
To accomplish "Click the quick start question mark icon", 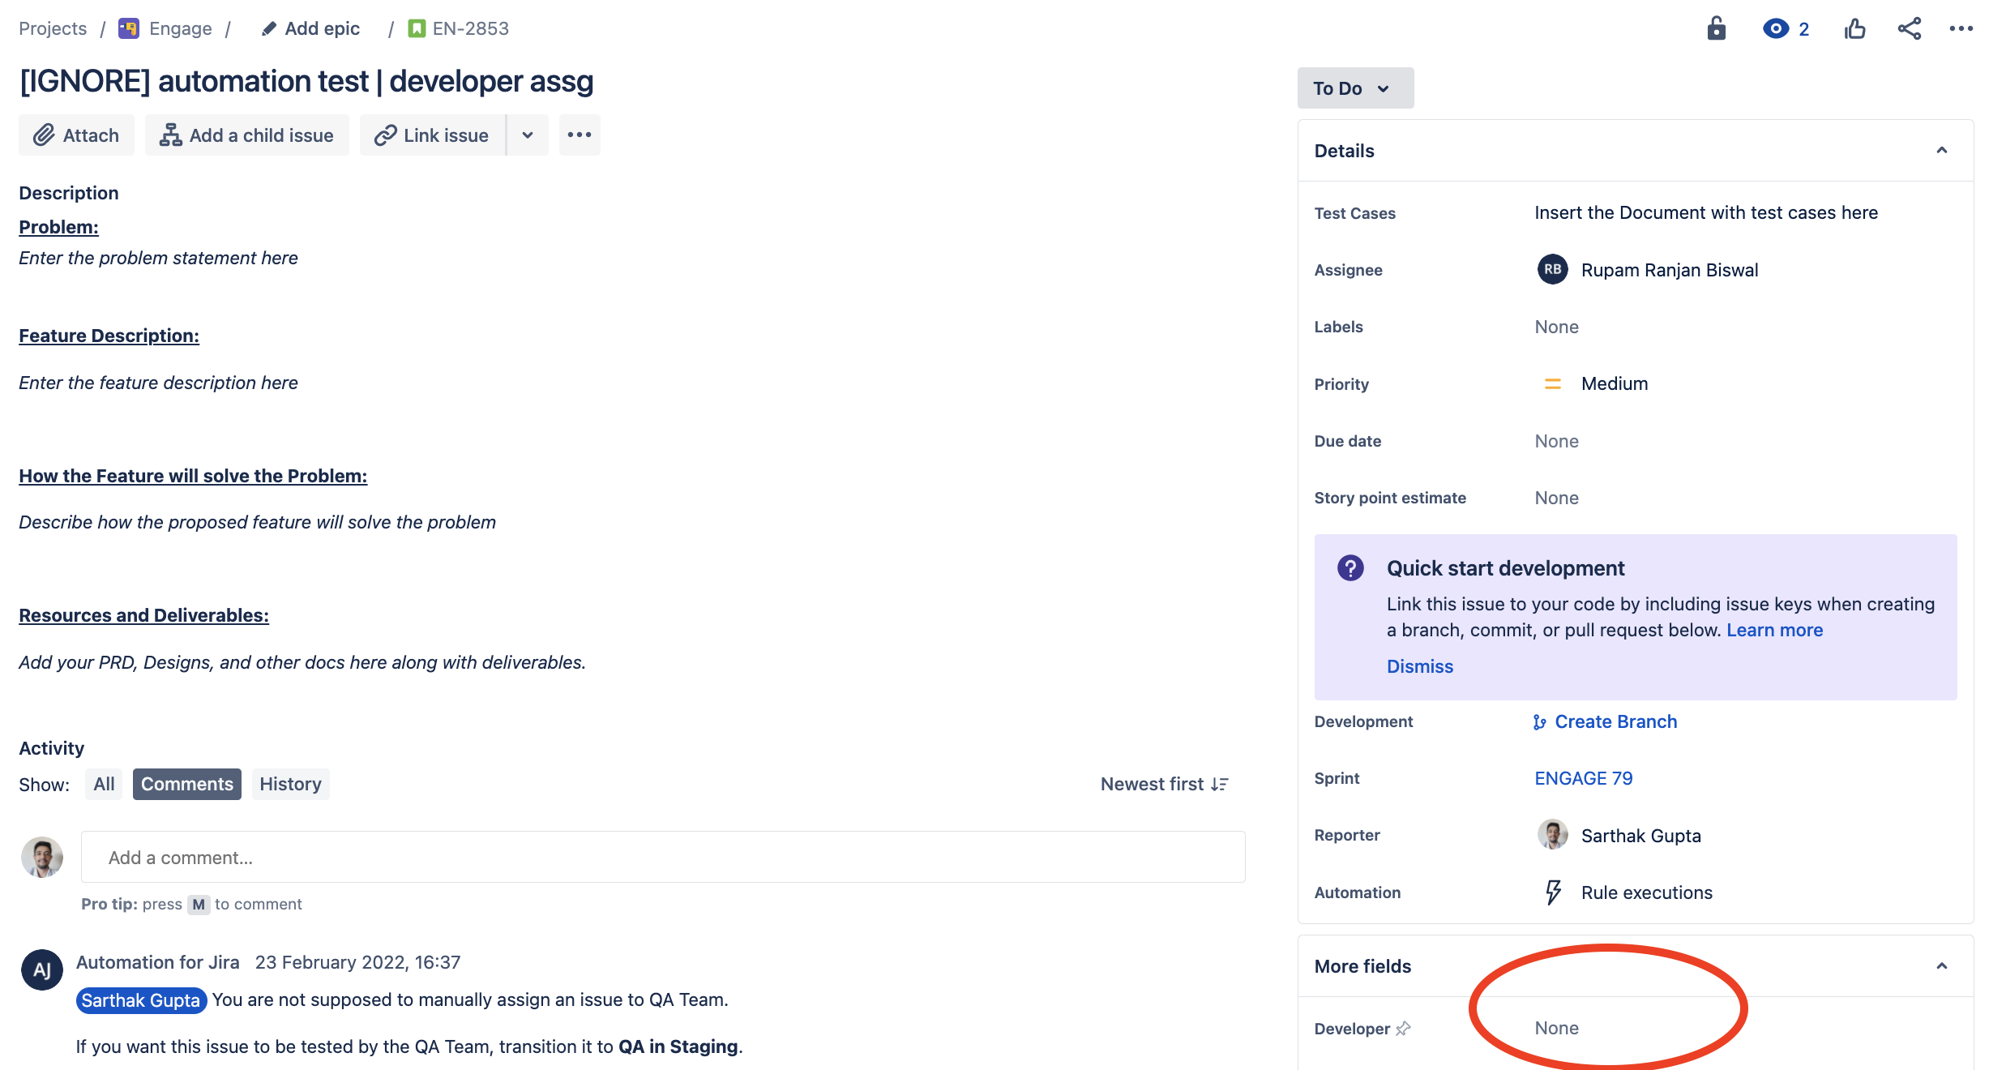I will point(1350,567).
